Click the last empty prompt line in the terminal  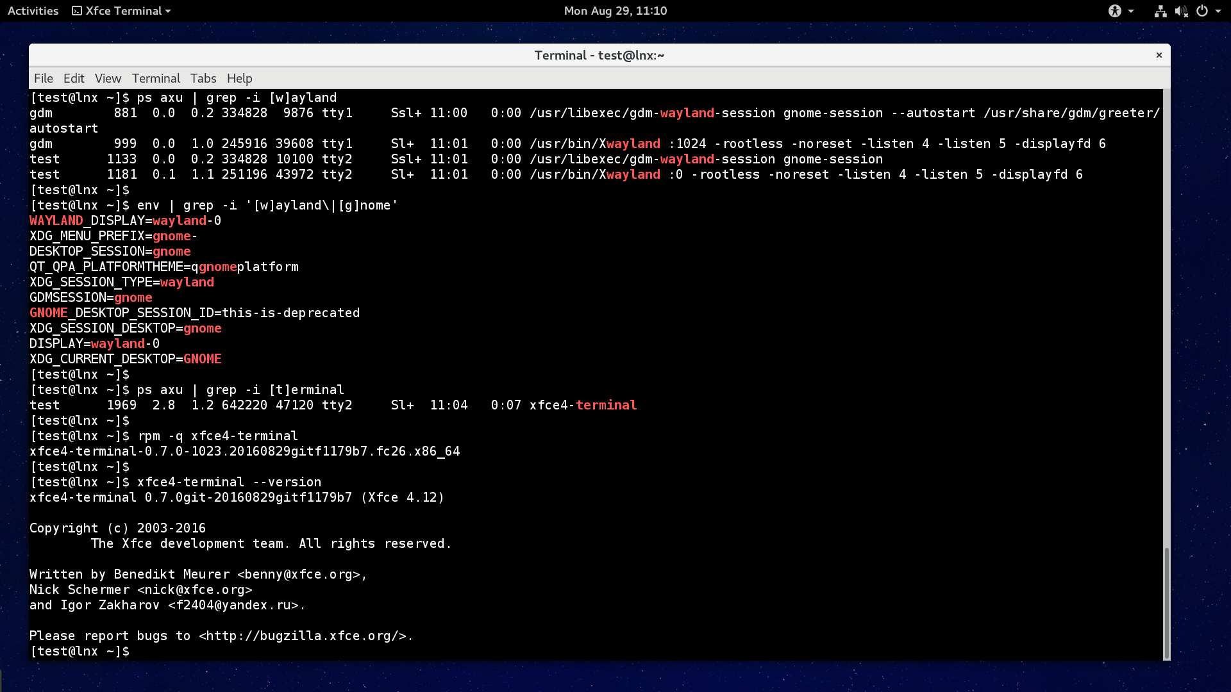coord(385,651)
